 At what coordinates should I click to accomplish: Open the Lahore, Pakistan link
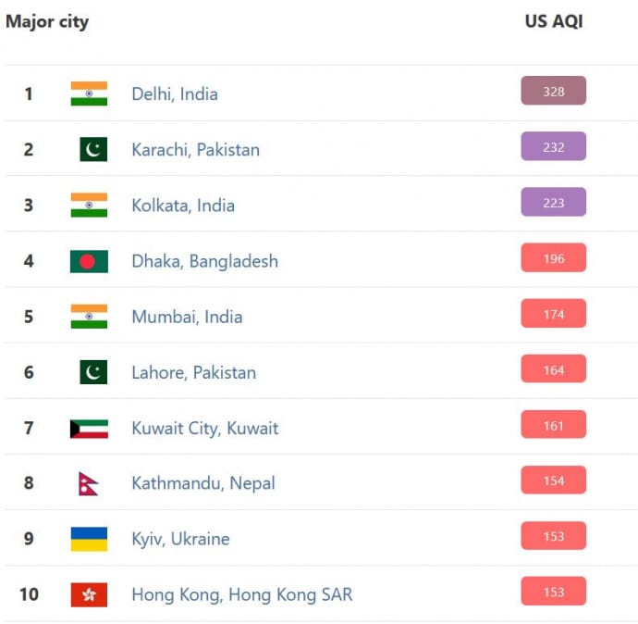tap(193, 372)
